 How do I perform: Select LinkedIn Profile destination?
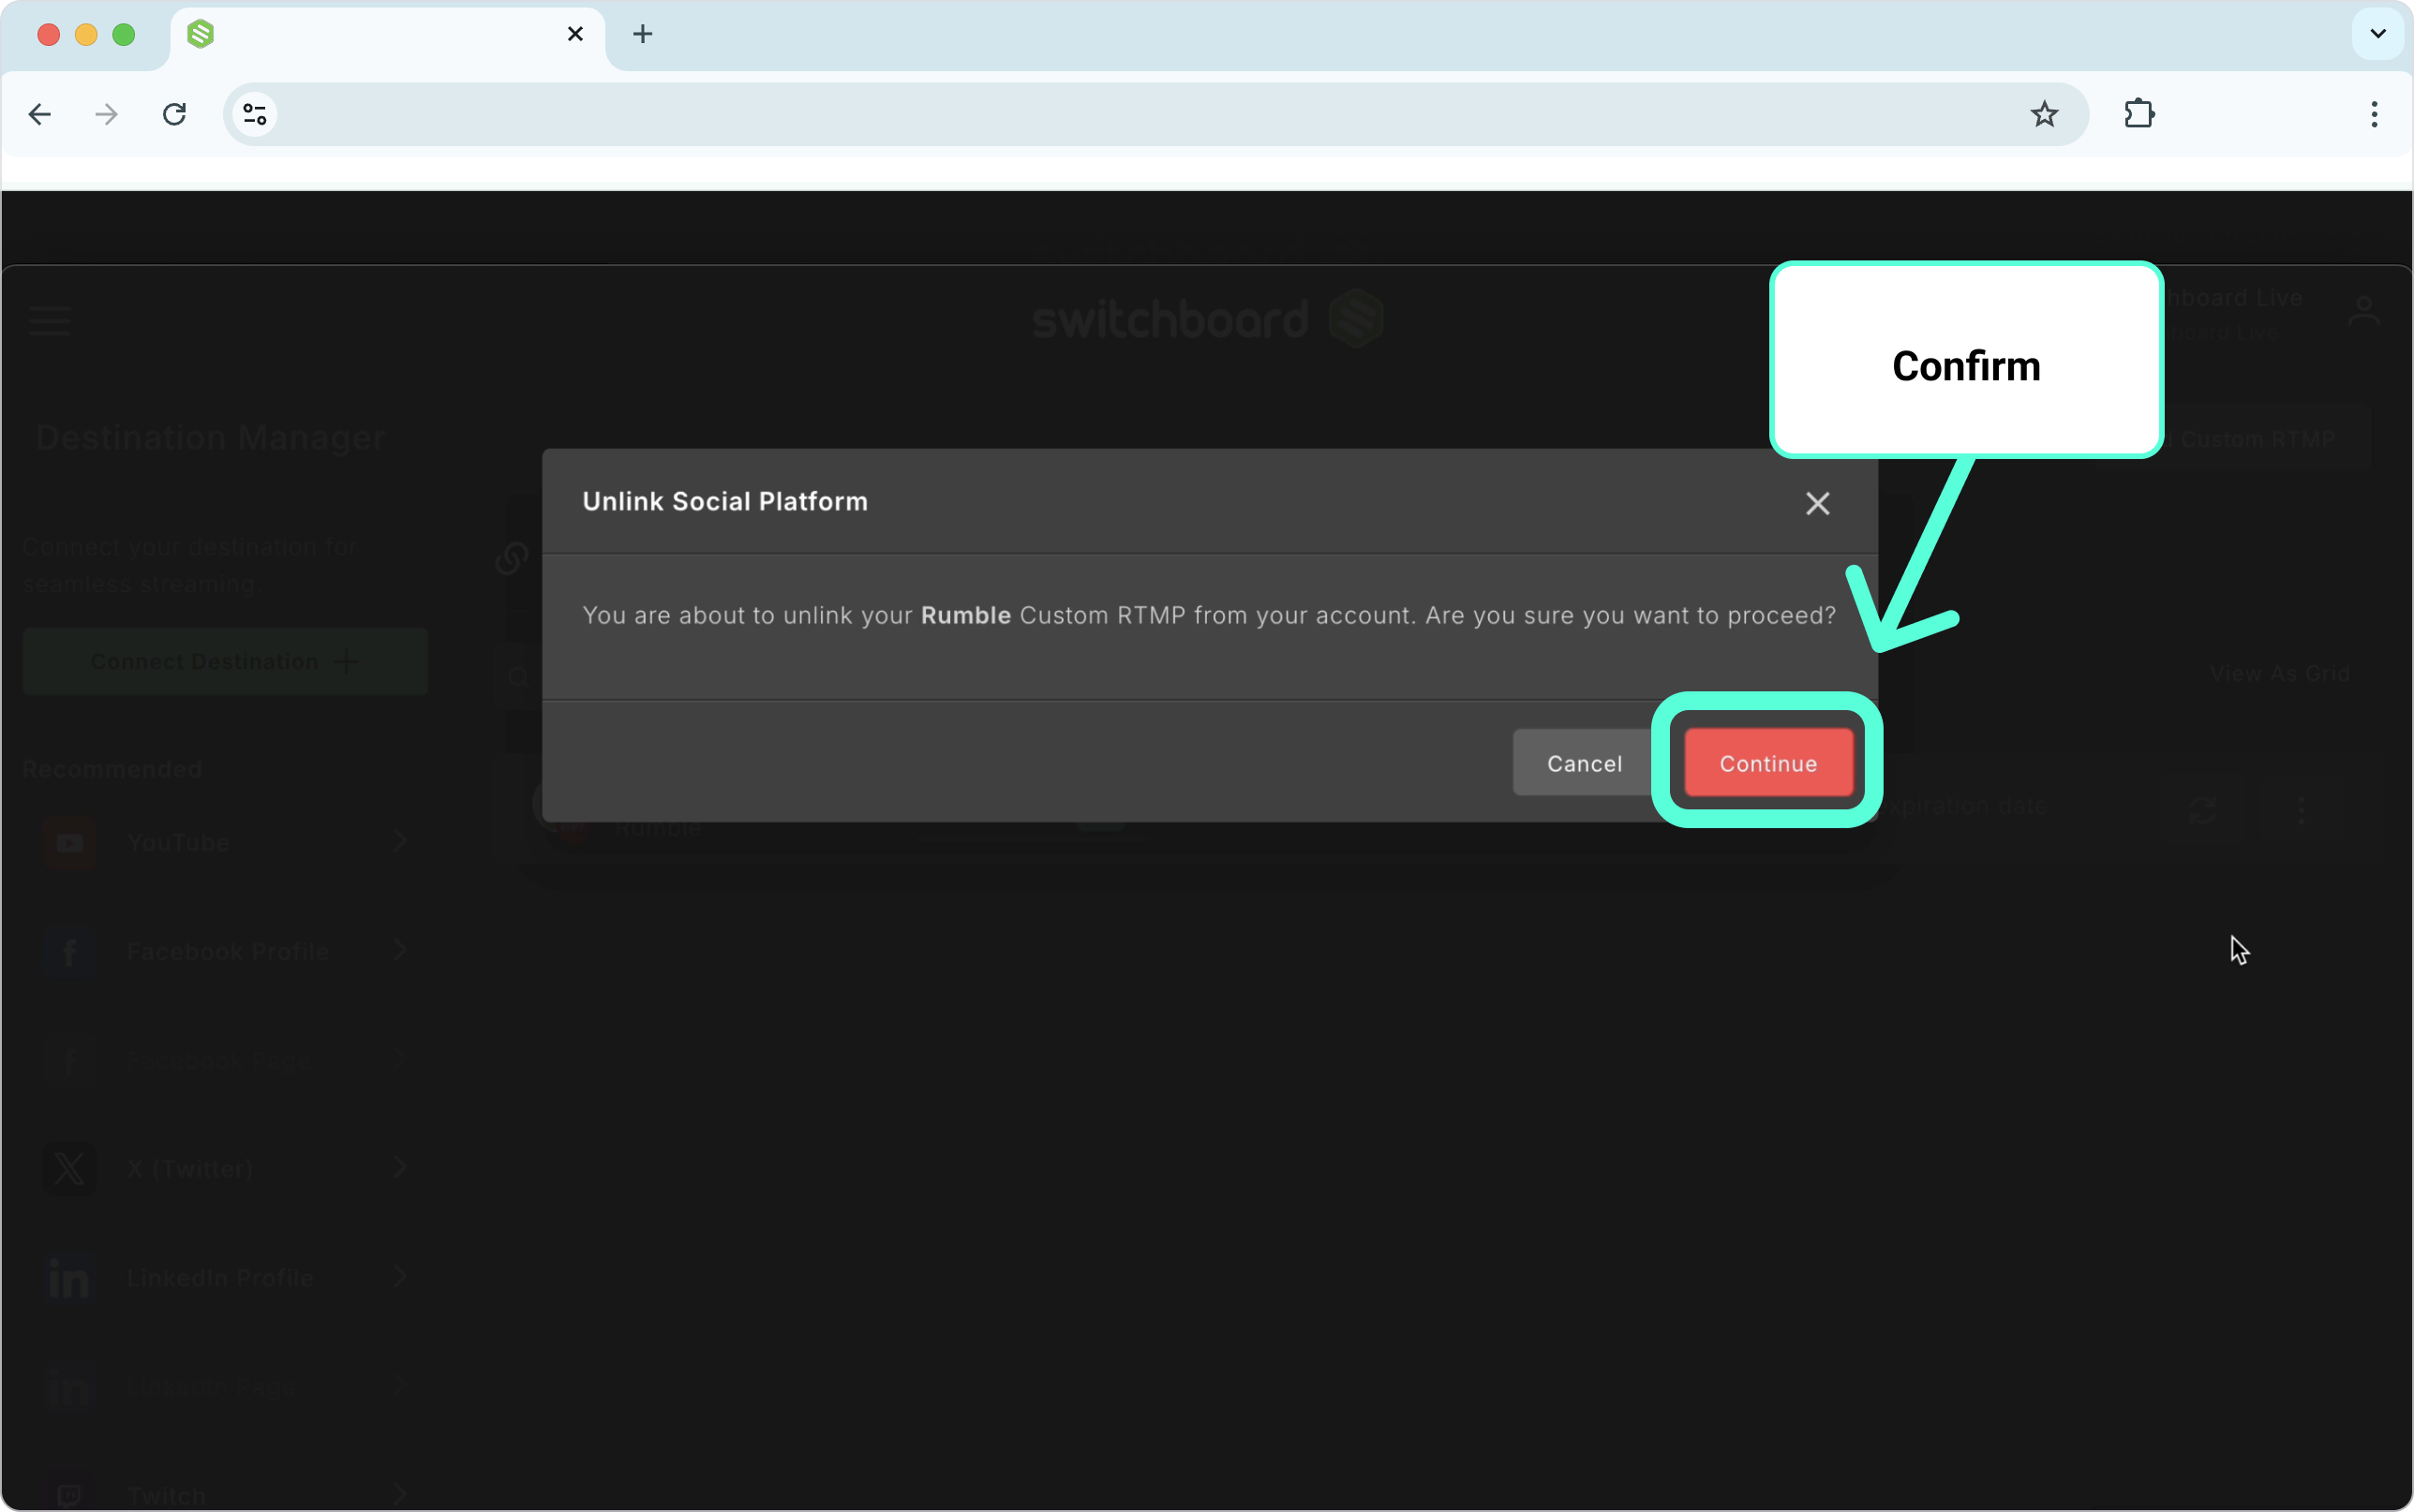click(x=225, y=1277)
